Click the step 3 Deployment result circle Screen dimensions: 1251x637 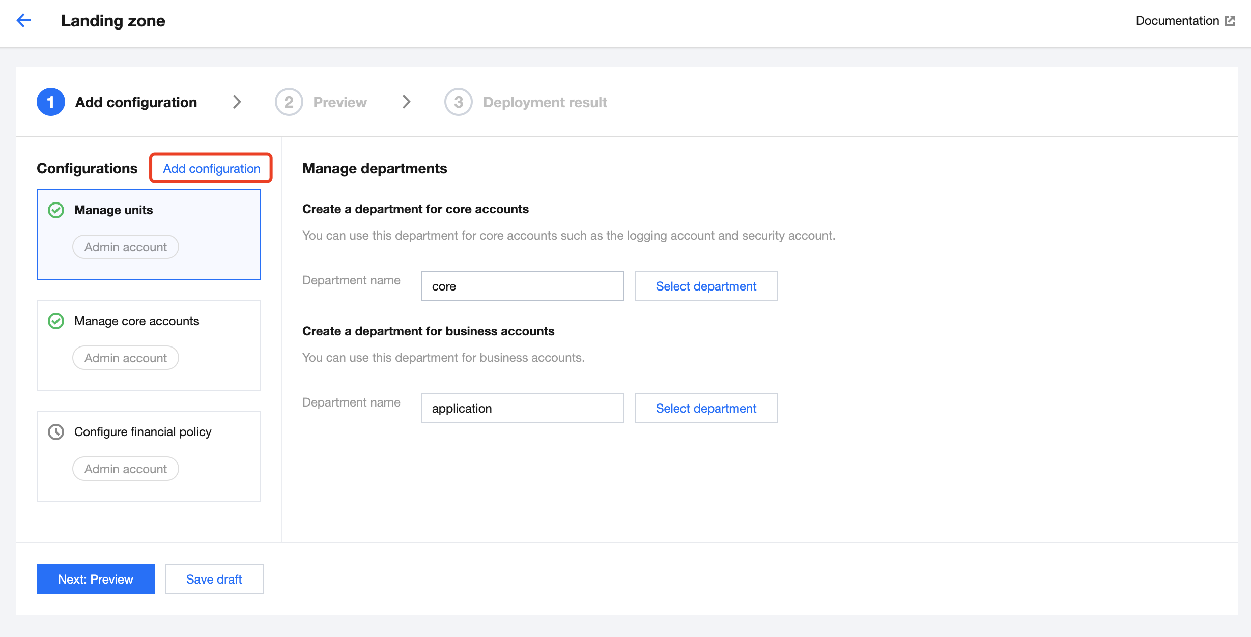pyautogui.click(x=458, y=102)
